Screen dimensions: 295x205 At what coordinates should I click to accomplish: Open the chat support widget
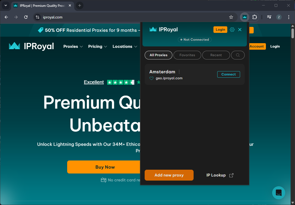(278, 193)
